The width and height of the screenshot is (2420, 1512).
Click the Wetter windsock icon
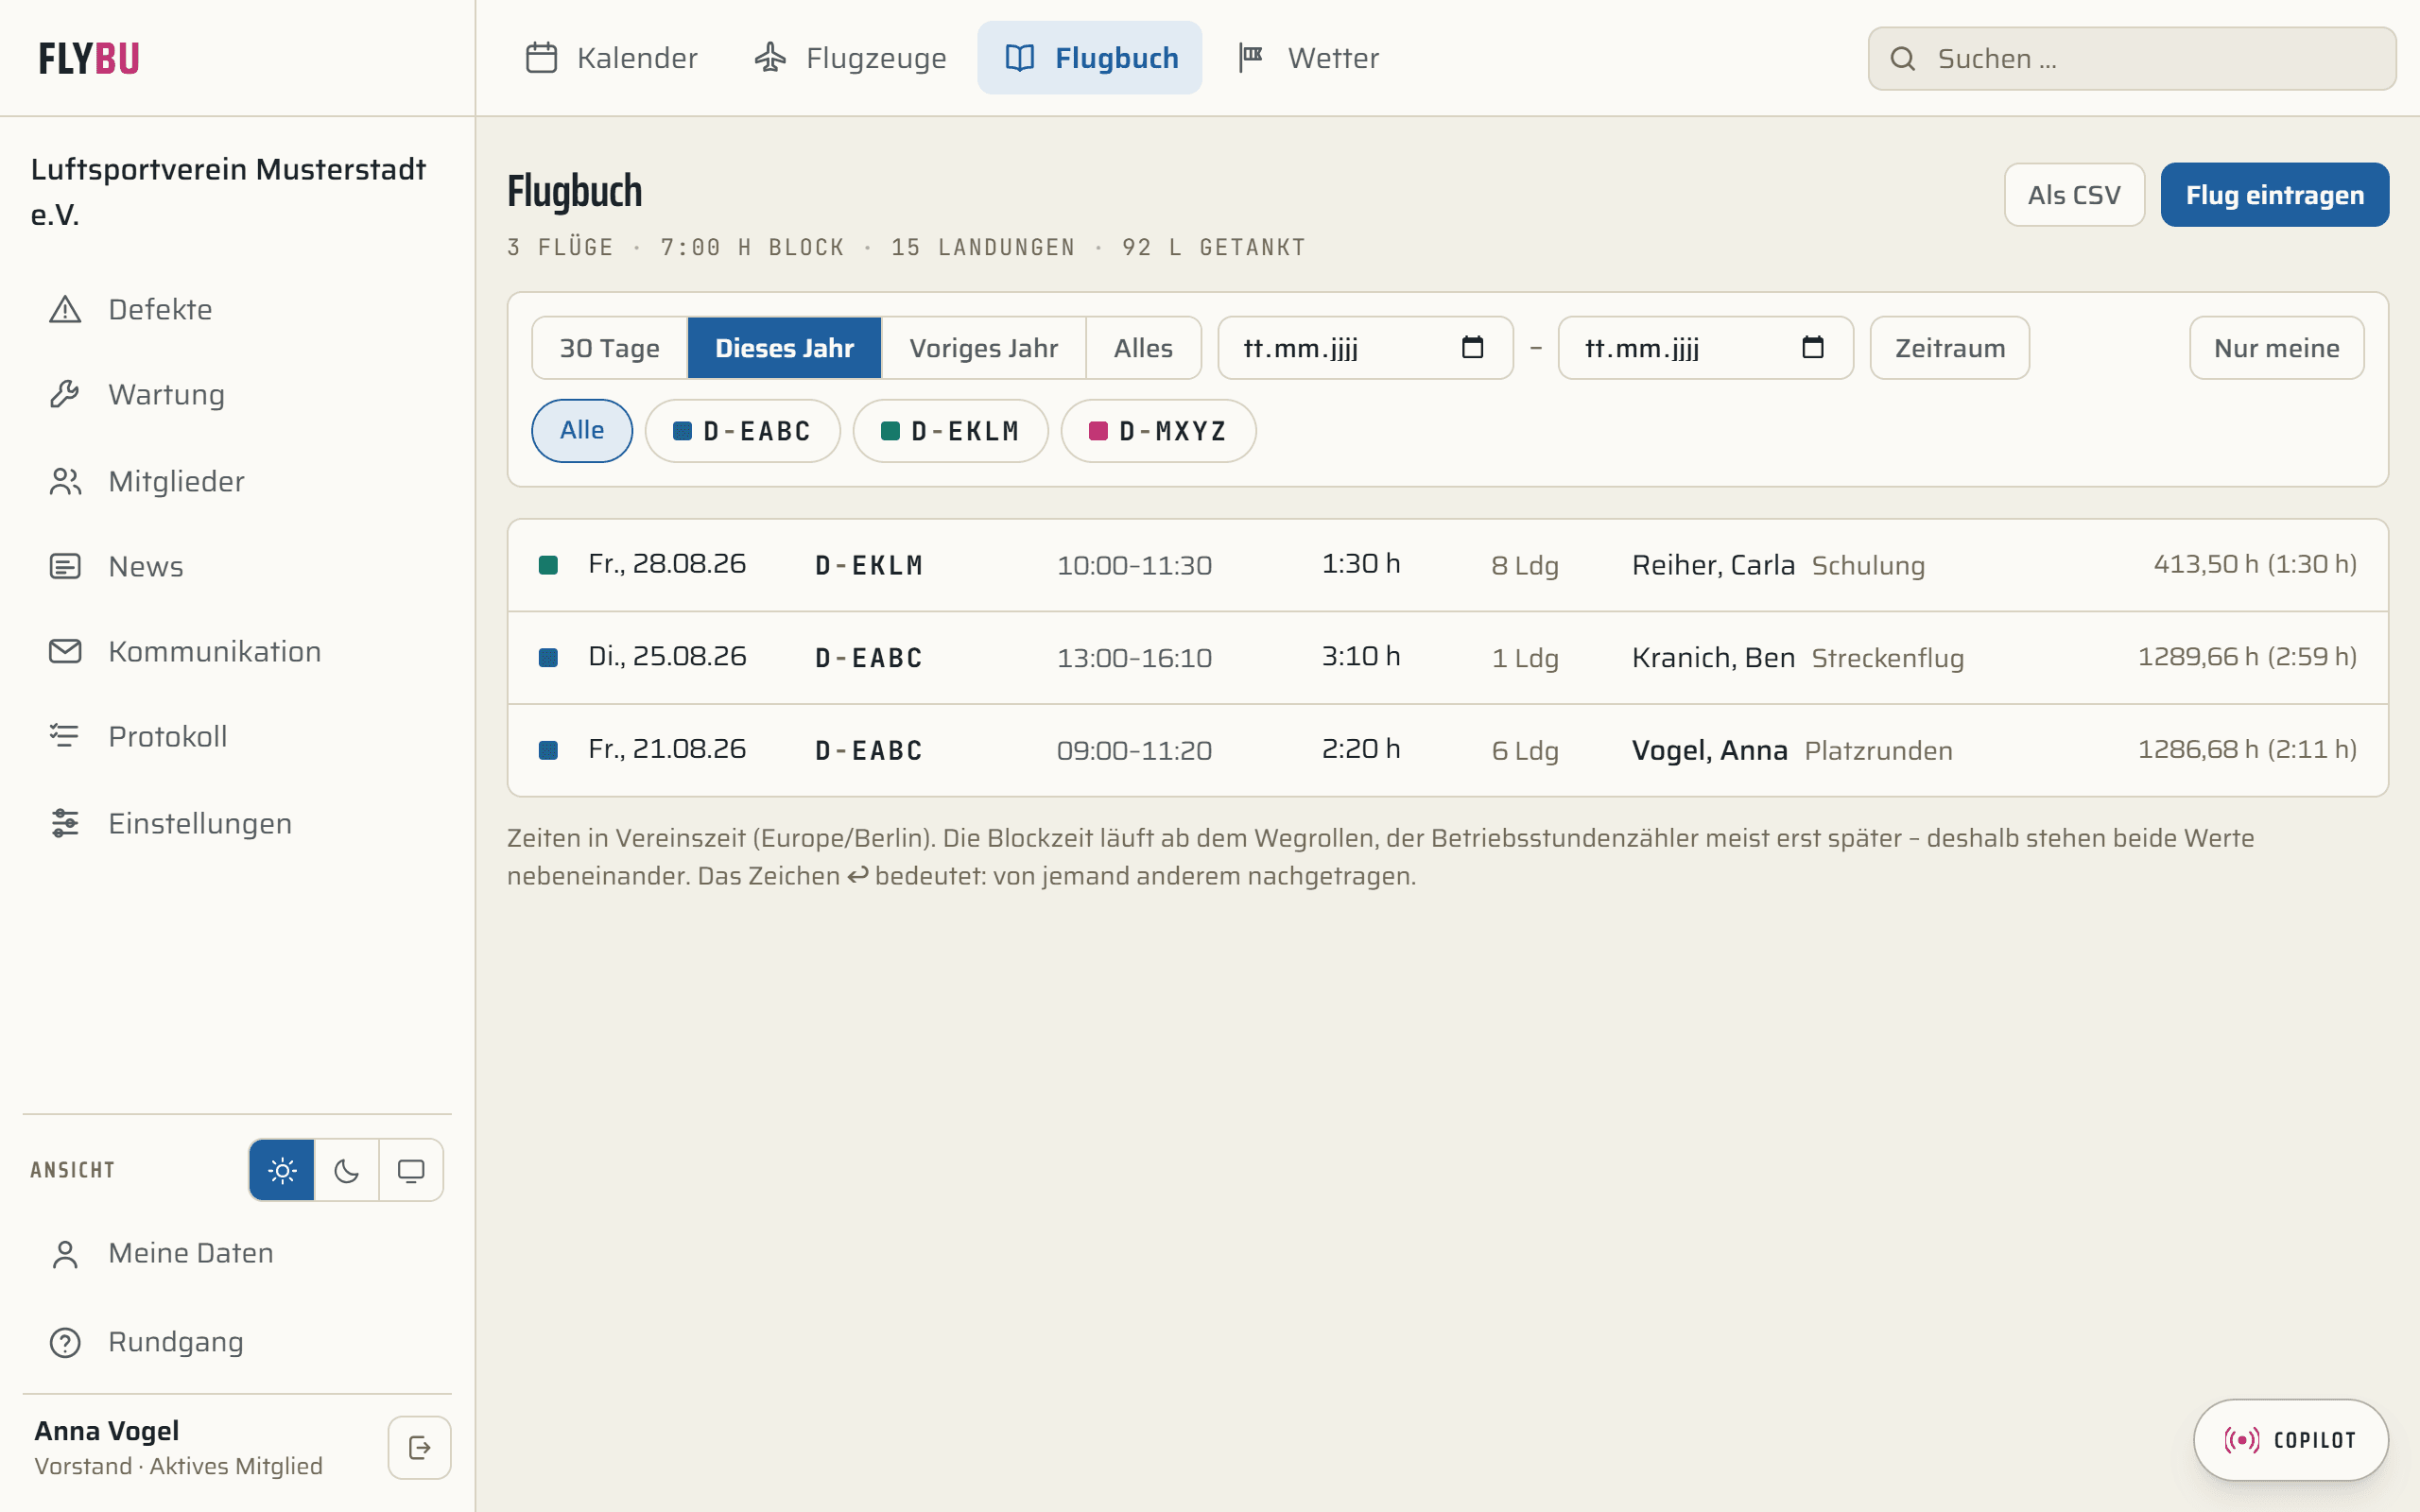pos(1251,58)
